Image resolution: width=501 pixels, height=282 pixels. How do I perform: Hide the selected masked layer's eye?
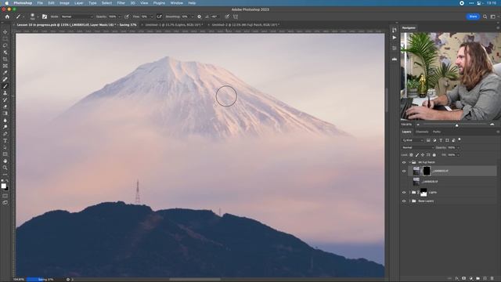coord(404,171)
